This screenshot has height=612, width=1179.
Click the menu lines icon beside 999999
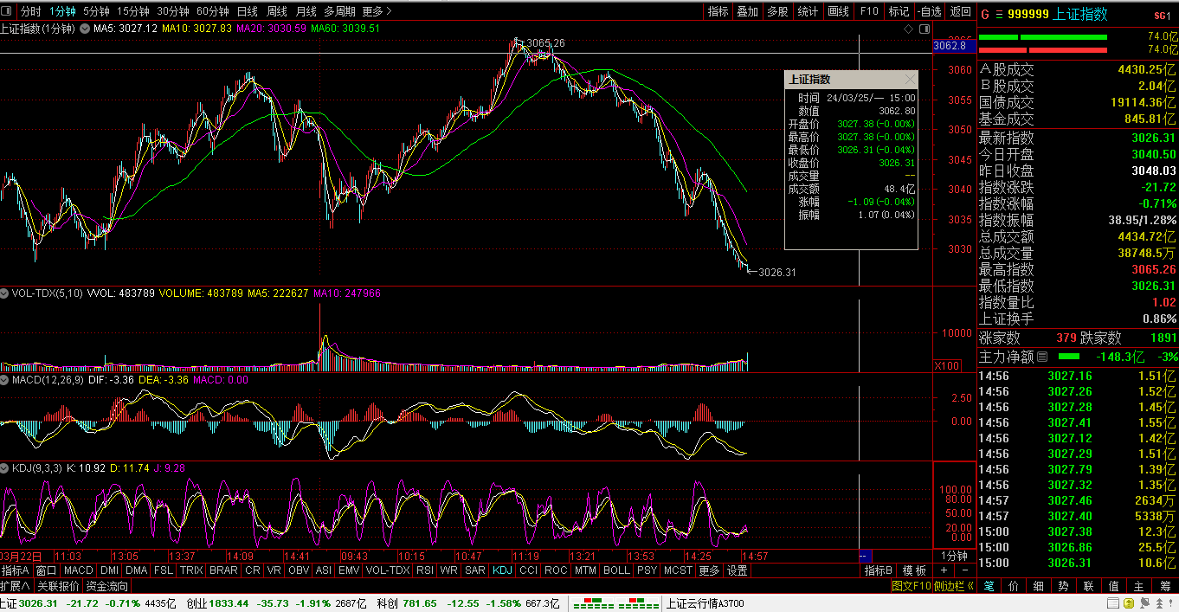click(999, 15)
